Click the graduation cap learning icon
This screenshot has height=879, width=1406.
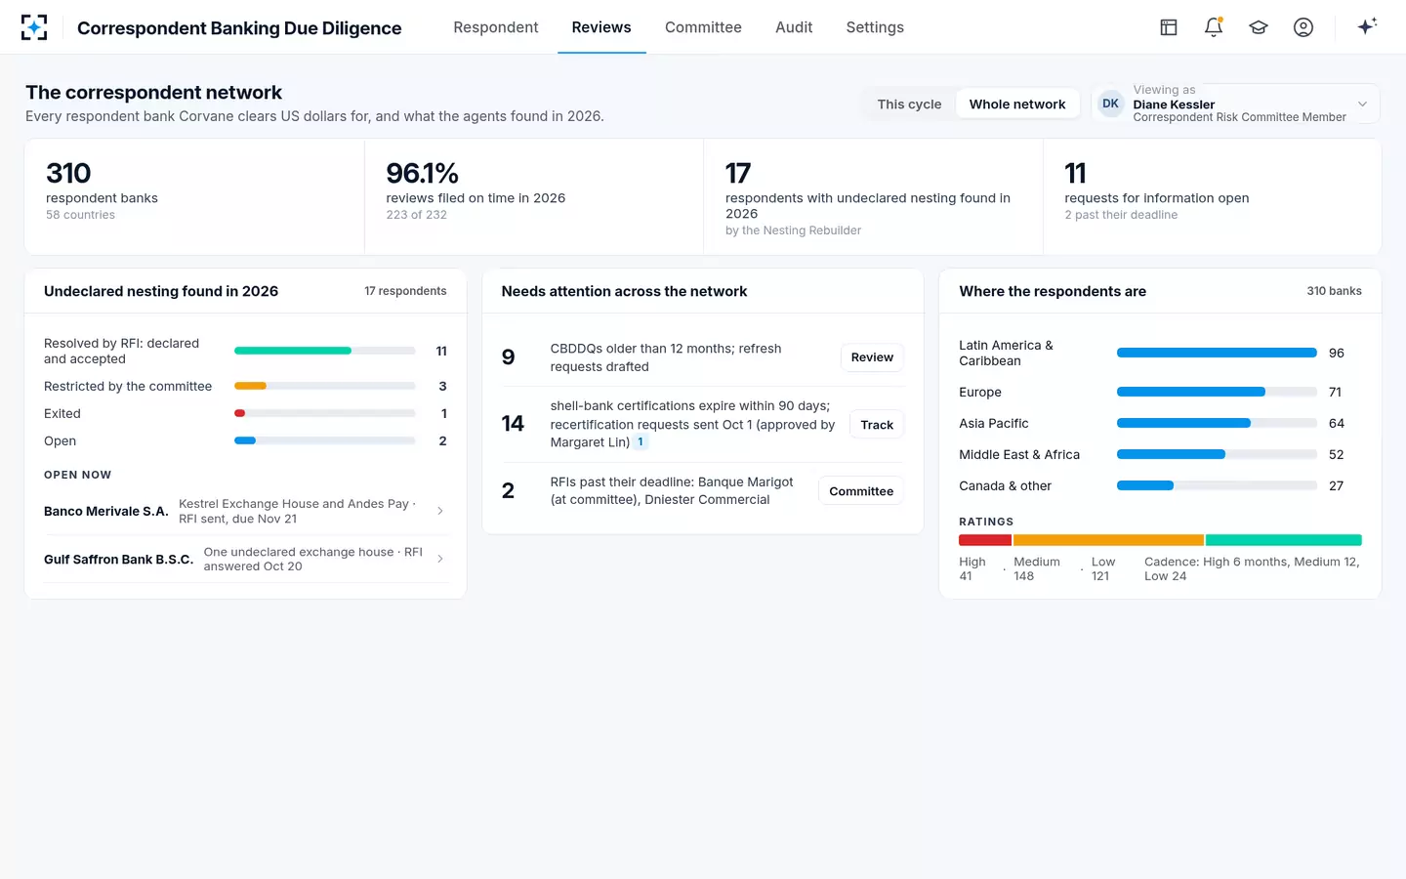1259,27
